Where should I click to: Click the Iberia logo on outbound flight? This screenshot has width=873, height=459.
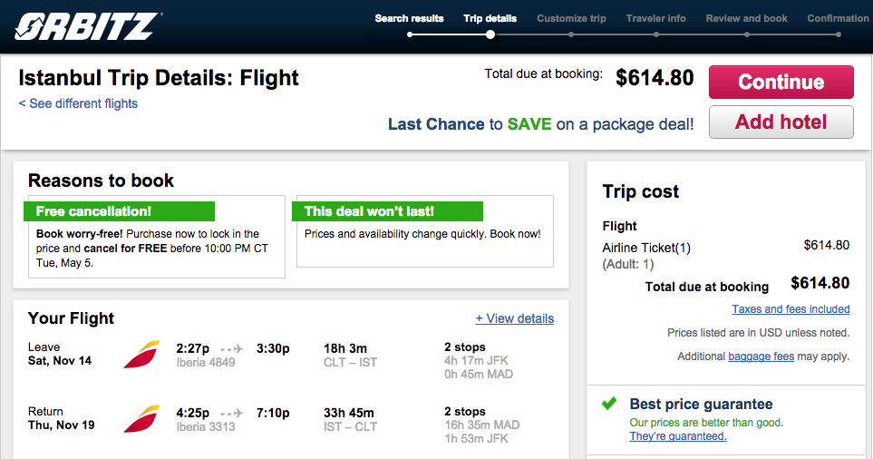pos(141,355)
